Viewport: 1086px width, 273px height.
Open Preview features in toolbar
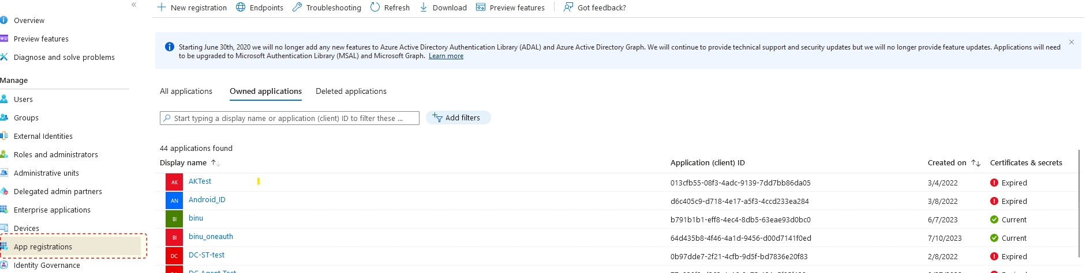coord(510,7)
